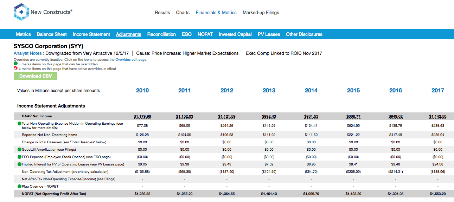The height and width of the screenshot is (202, 454).
Task: Click the 2014 NOPAT value $1,099.70
Action: (311, 194)
